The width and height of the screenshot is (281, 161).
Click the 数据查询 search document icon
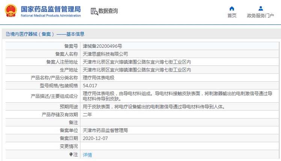click(x=94, y=11)
